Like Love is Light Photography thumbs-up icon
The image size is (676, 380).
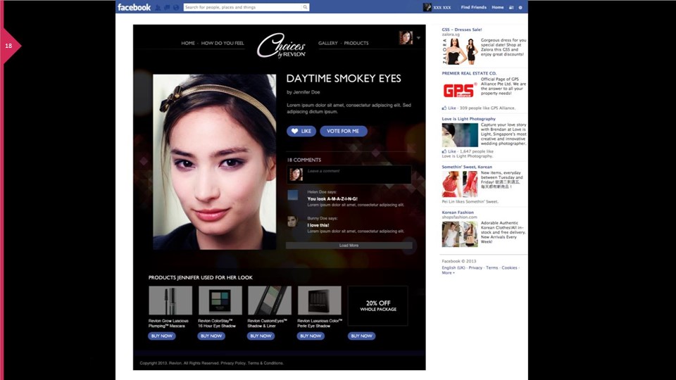(444, 152)
